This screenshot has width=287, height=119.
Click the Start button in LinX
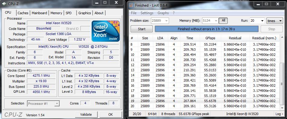click(x=142, y=29)
